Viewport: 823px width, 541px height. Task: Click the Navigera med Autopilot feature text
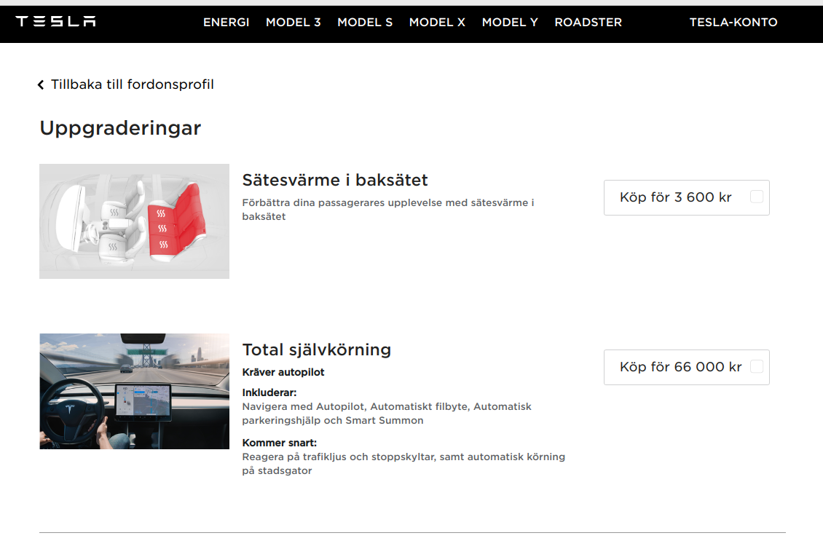[x=386, y=414]
